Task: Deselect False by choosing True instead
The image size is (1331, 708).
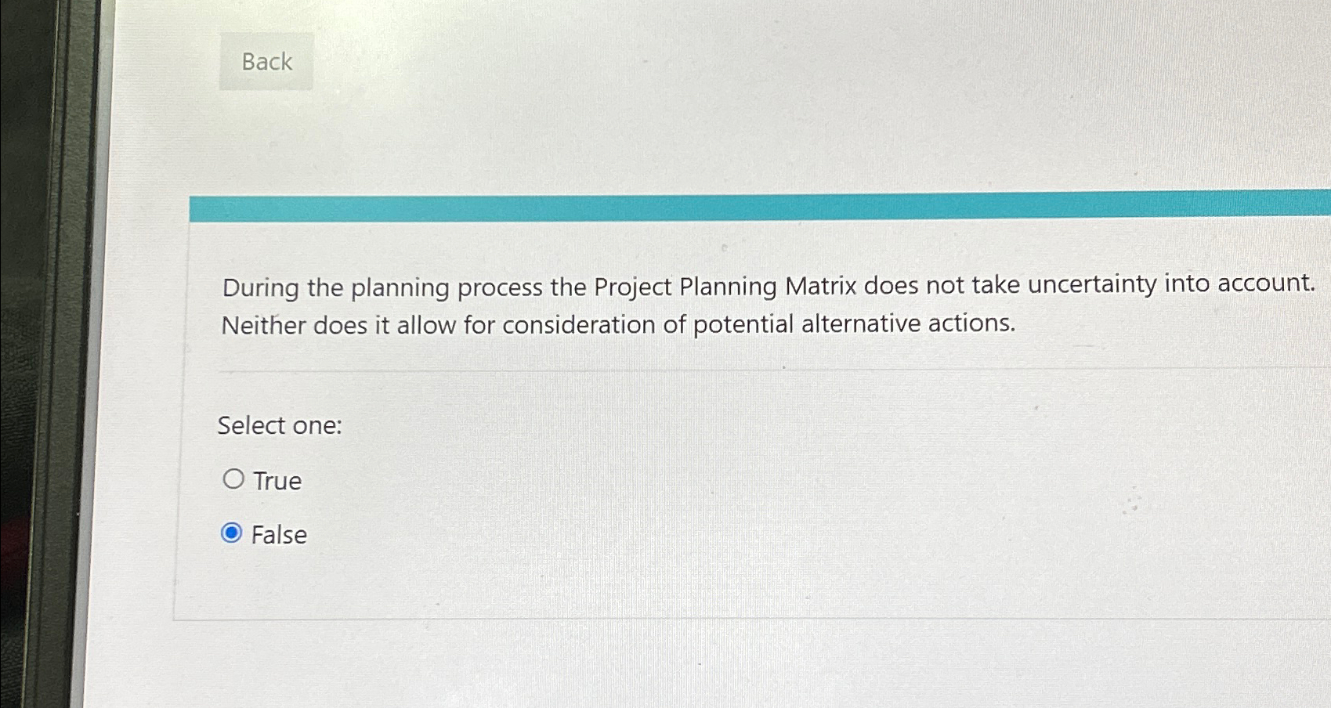Action: tap(233, 479)
